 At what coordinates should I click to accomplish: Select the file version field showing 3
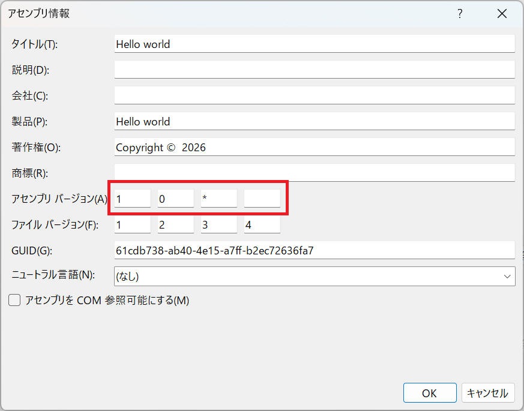click(218, 224)
